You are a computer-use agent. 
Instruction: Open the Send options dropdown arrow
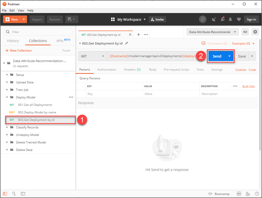[x=229, y=56]
